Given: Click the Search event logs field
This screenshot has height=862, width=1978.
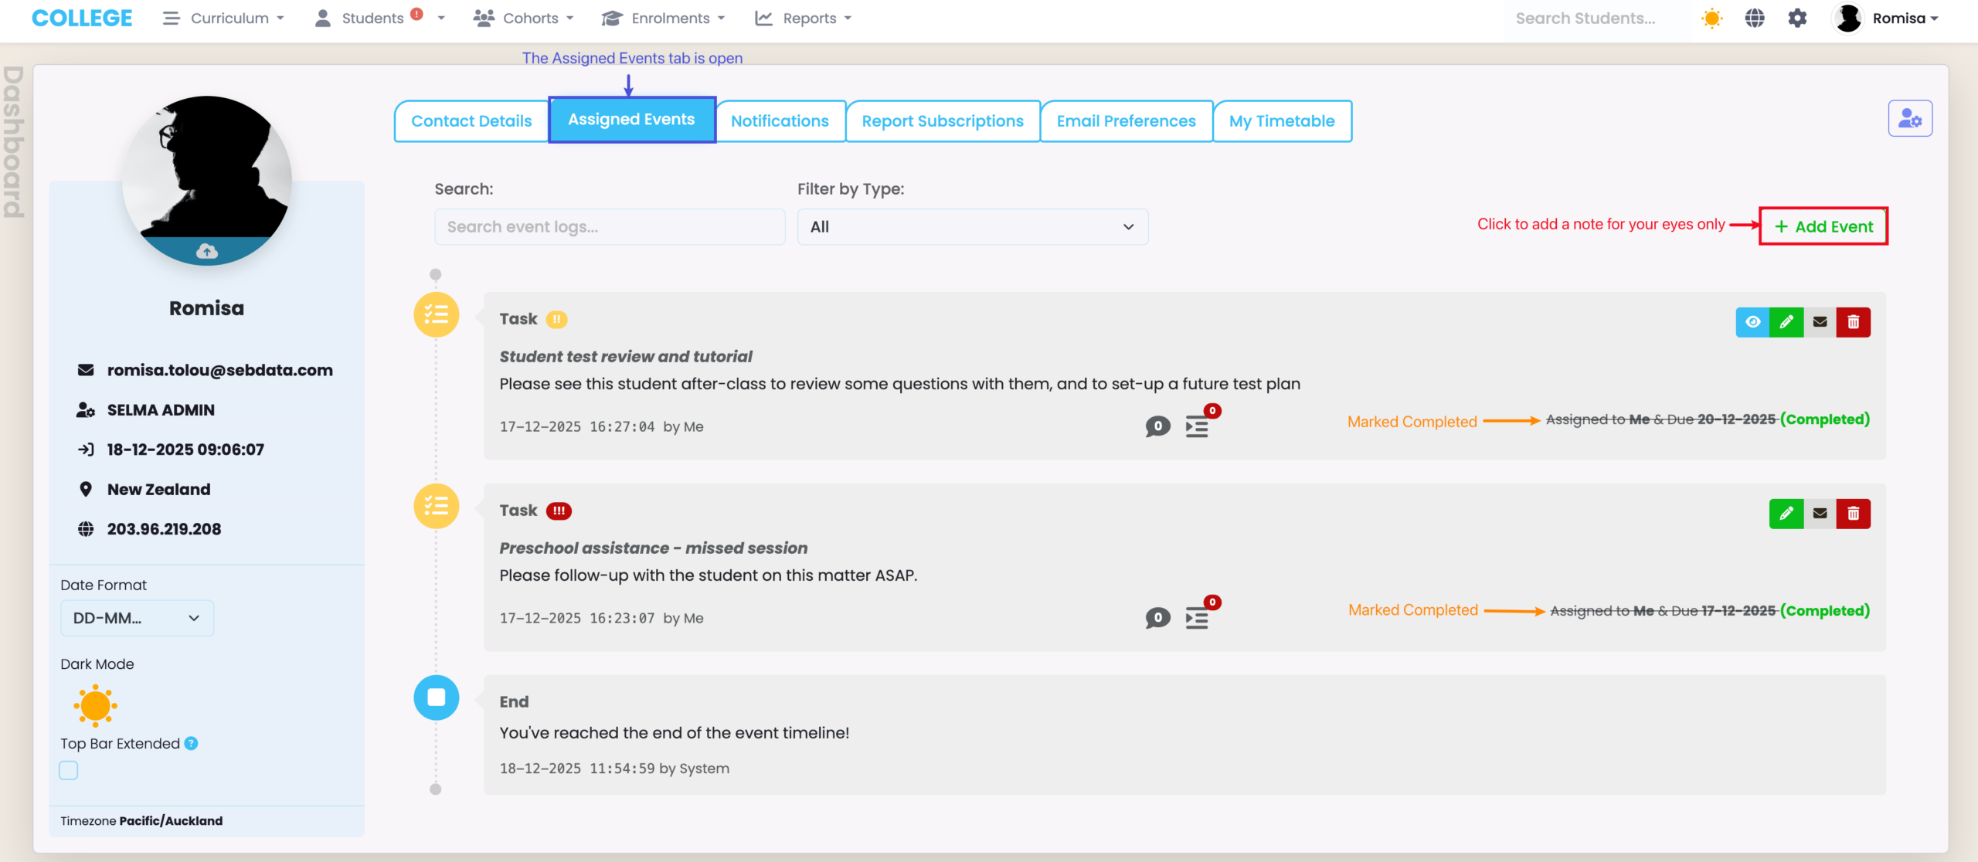Looking at the screenshot, I should [610, 227].
